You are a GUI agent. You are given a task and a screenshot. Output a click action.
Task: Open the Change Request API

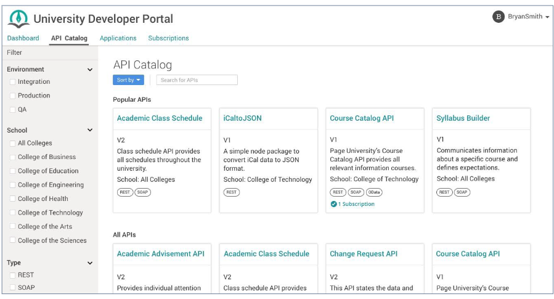(364, 254)
